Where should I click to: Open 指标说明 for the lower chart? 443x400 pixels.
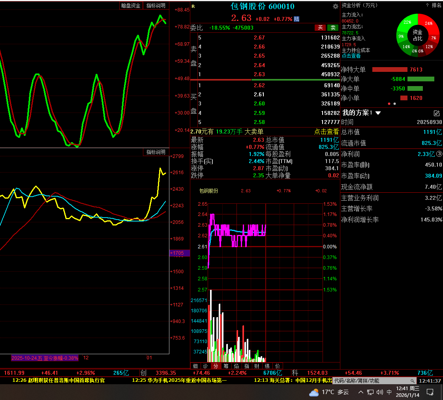[156, 152]
